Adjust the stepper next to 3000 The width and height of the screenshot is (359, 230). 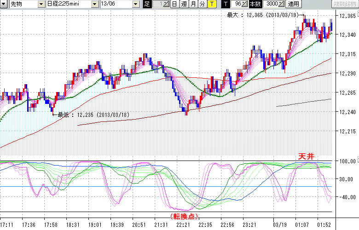tap(282, 4)
